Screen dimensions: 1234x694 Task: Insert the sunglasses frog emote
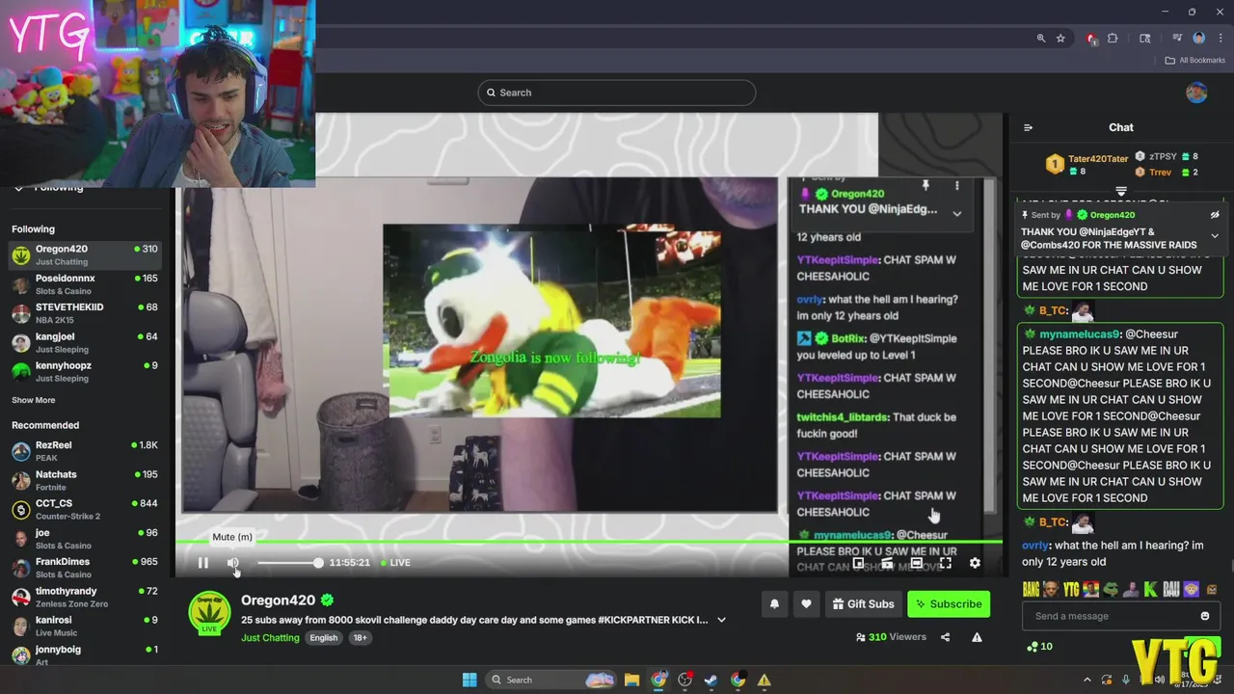(x=1111, y=589)
